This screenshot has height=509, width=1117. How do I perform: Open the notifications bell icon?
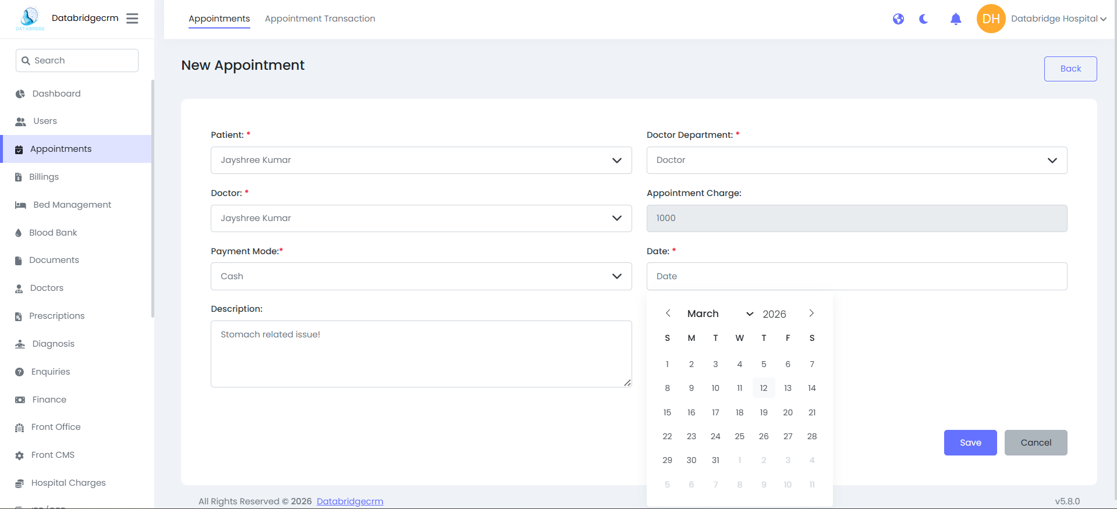(x=956, y=19)
